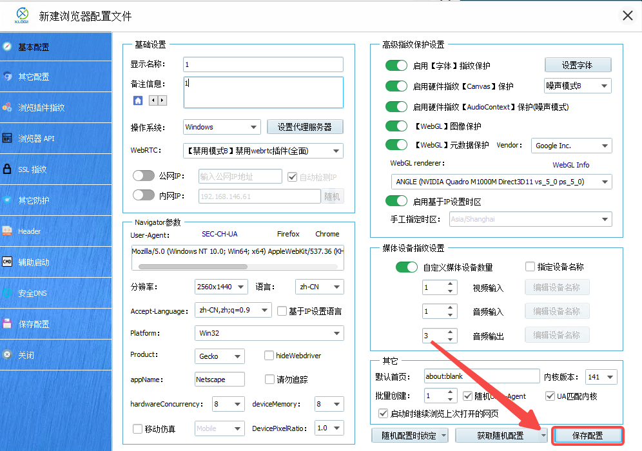642x451 pixels.
Task: Check the hideWebdriver checkbox
Action: (x=270, y=356)
